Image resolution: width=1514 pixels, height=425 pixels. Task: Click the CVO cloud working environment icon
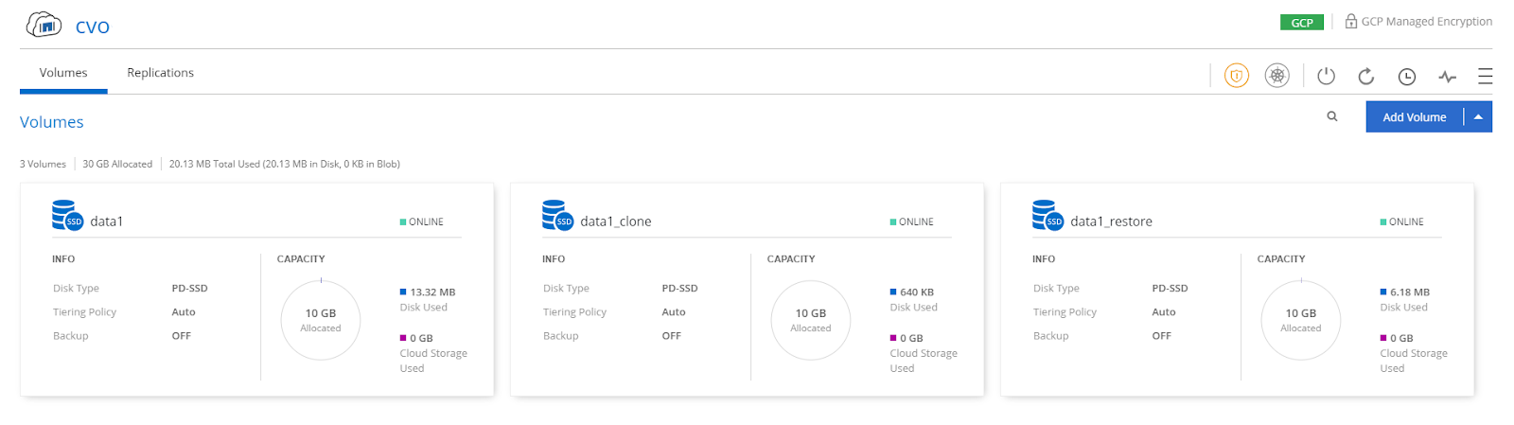click(x=44, y=24)
